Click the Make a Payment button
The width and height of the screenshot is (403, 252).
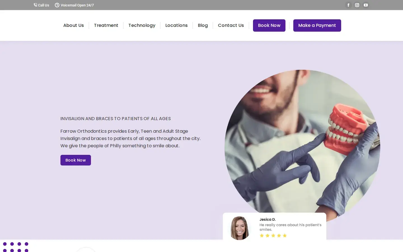[x=317, y=25]
